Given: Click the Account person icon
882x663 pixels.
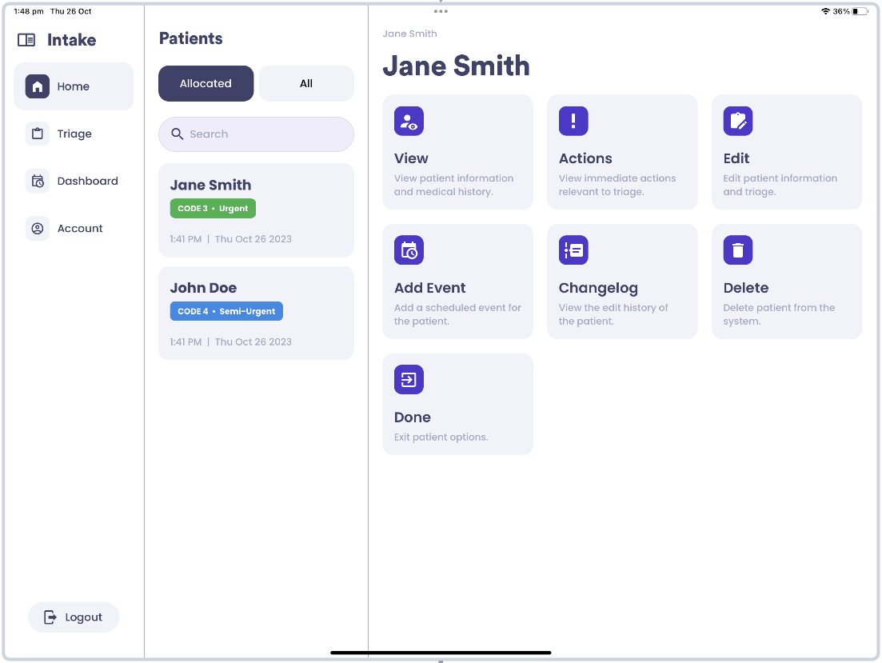Looking at the screenshot, I should (37, 228).
